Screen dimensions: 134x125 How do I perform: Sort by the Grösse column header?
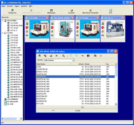(78, 64)
